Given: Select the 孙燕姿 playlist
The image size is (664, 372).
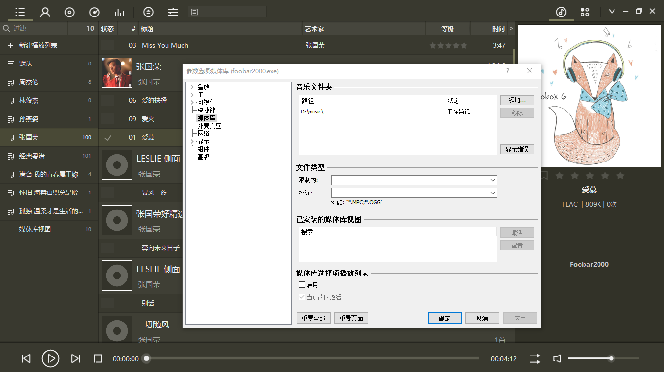Looking at the screenshot, I should pos(49,119).
